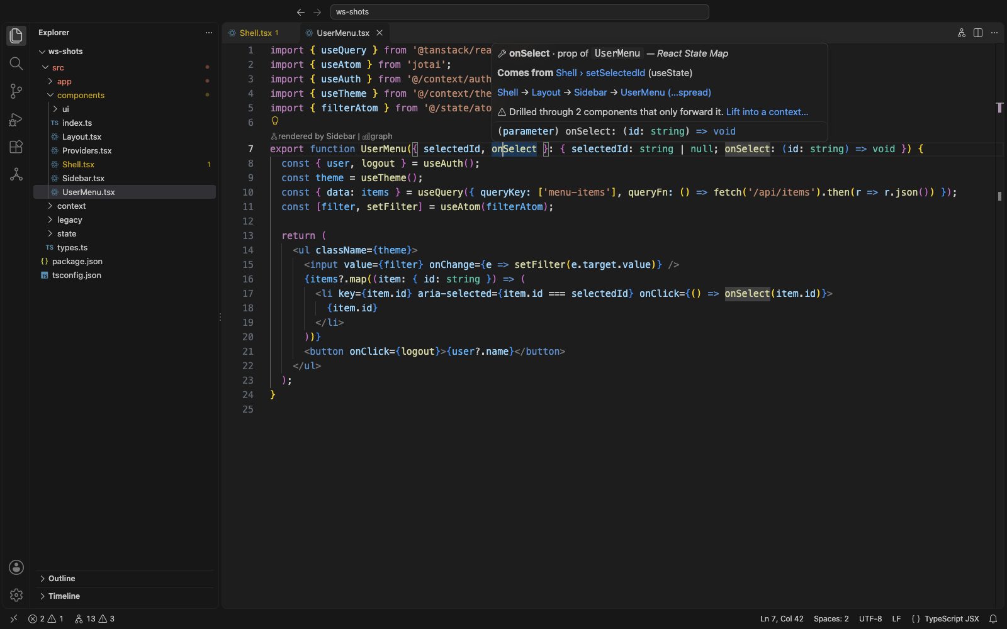Open the Source Control view

[x=16, y=91]
